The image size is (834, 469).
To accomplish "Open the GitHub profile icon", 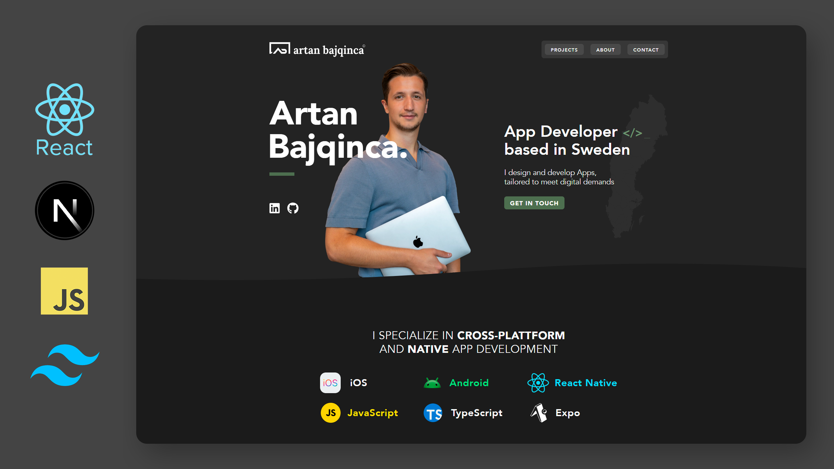I will click(293, 208).
